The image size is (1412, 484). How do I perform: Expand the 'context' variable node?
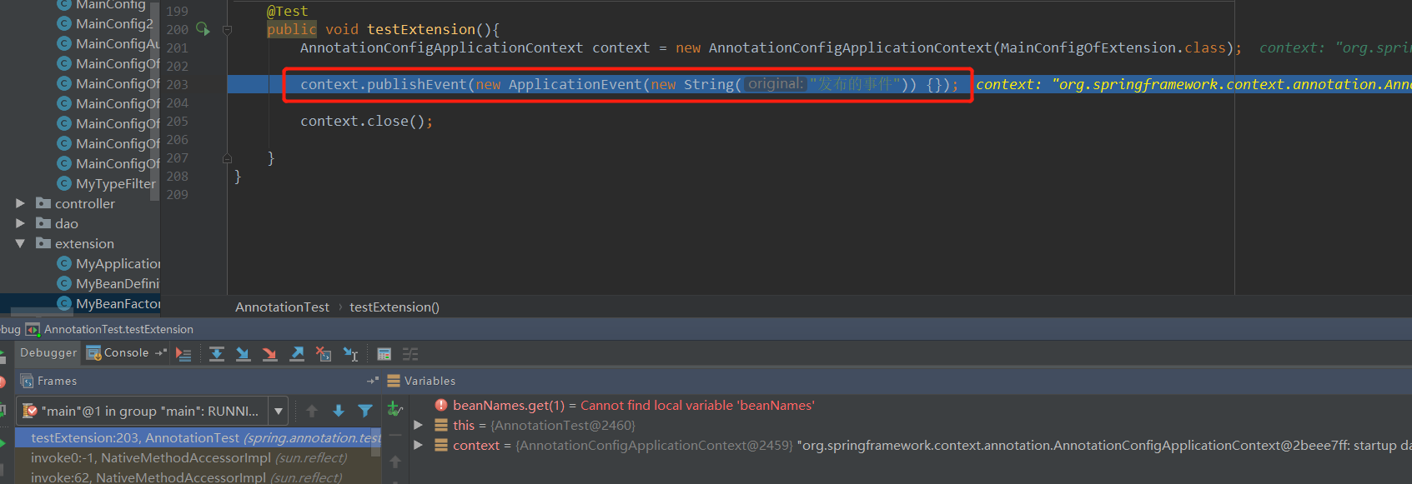point(419,446)
